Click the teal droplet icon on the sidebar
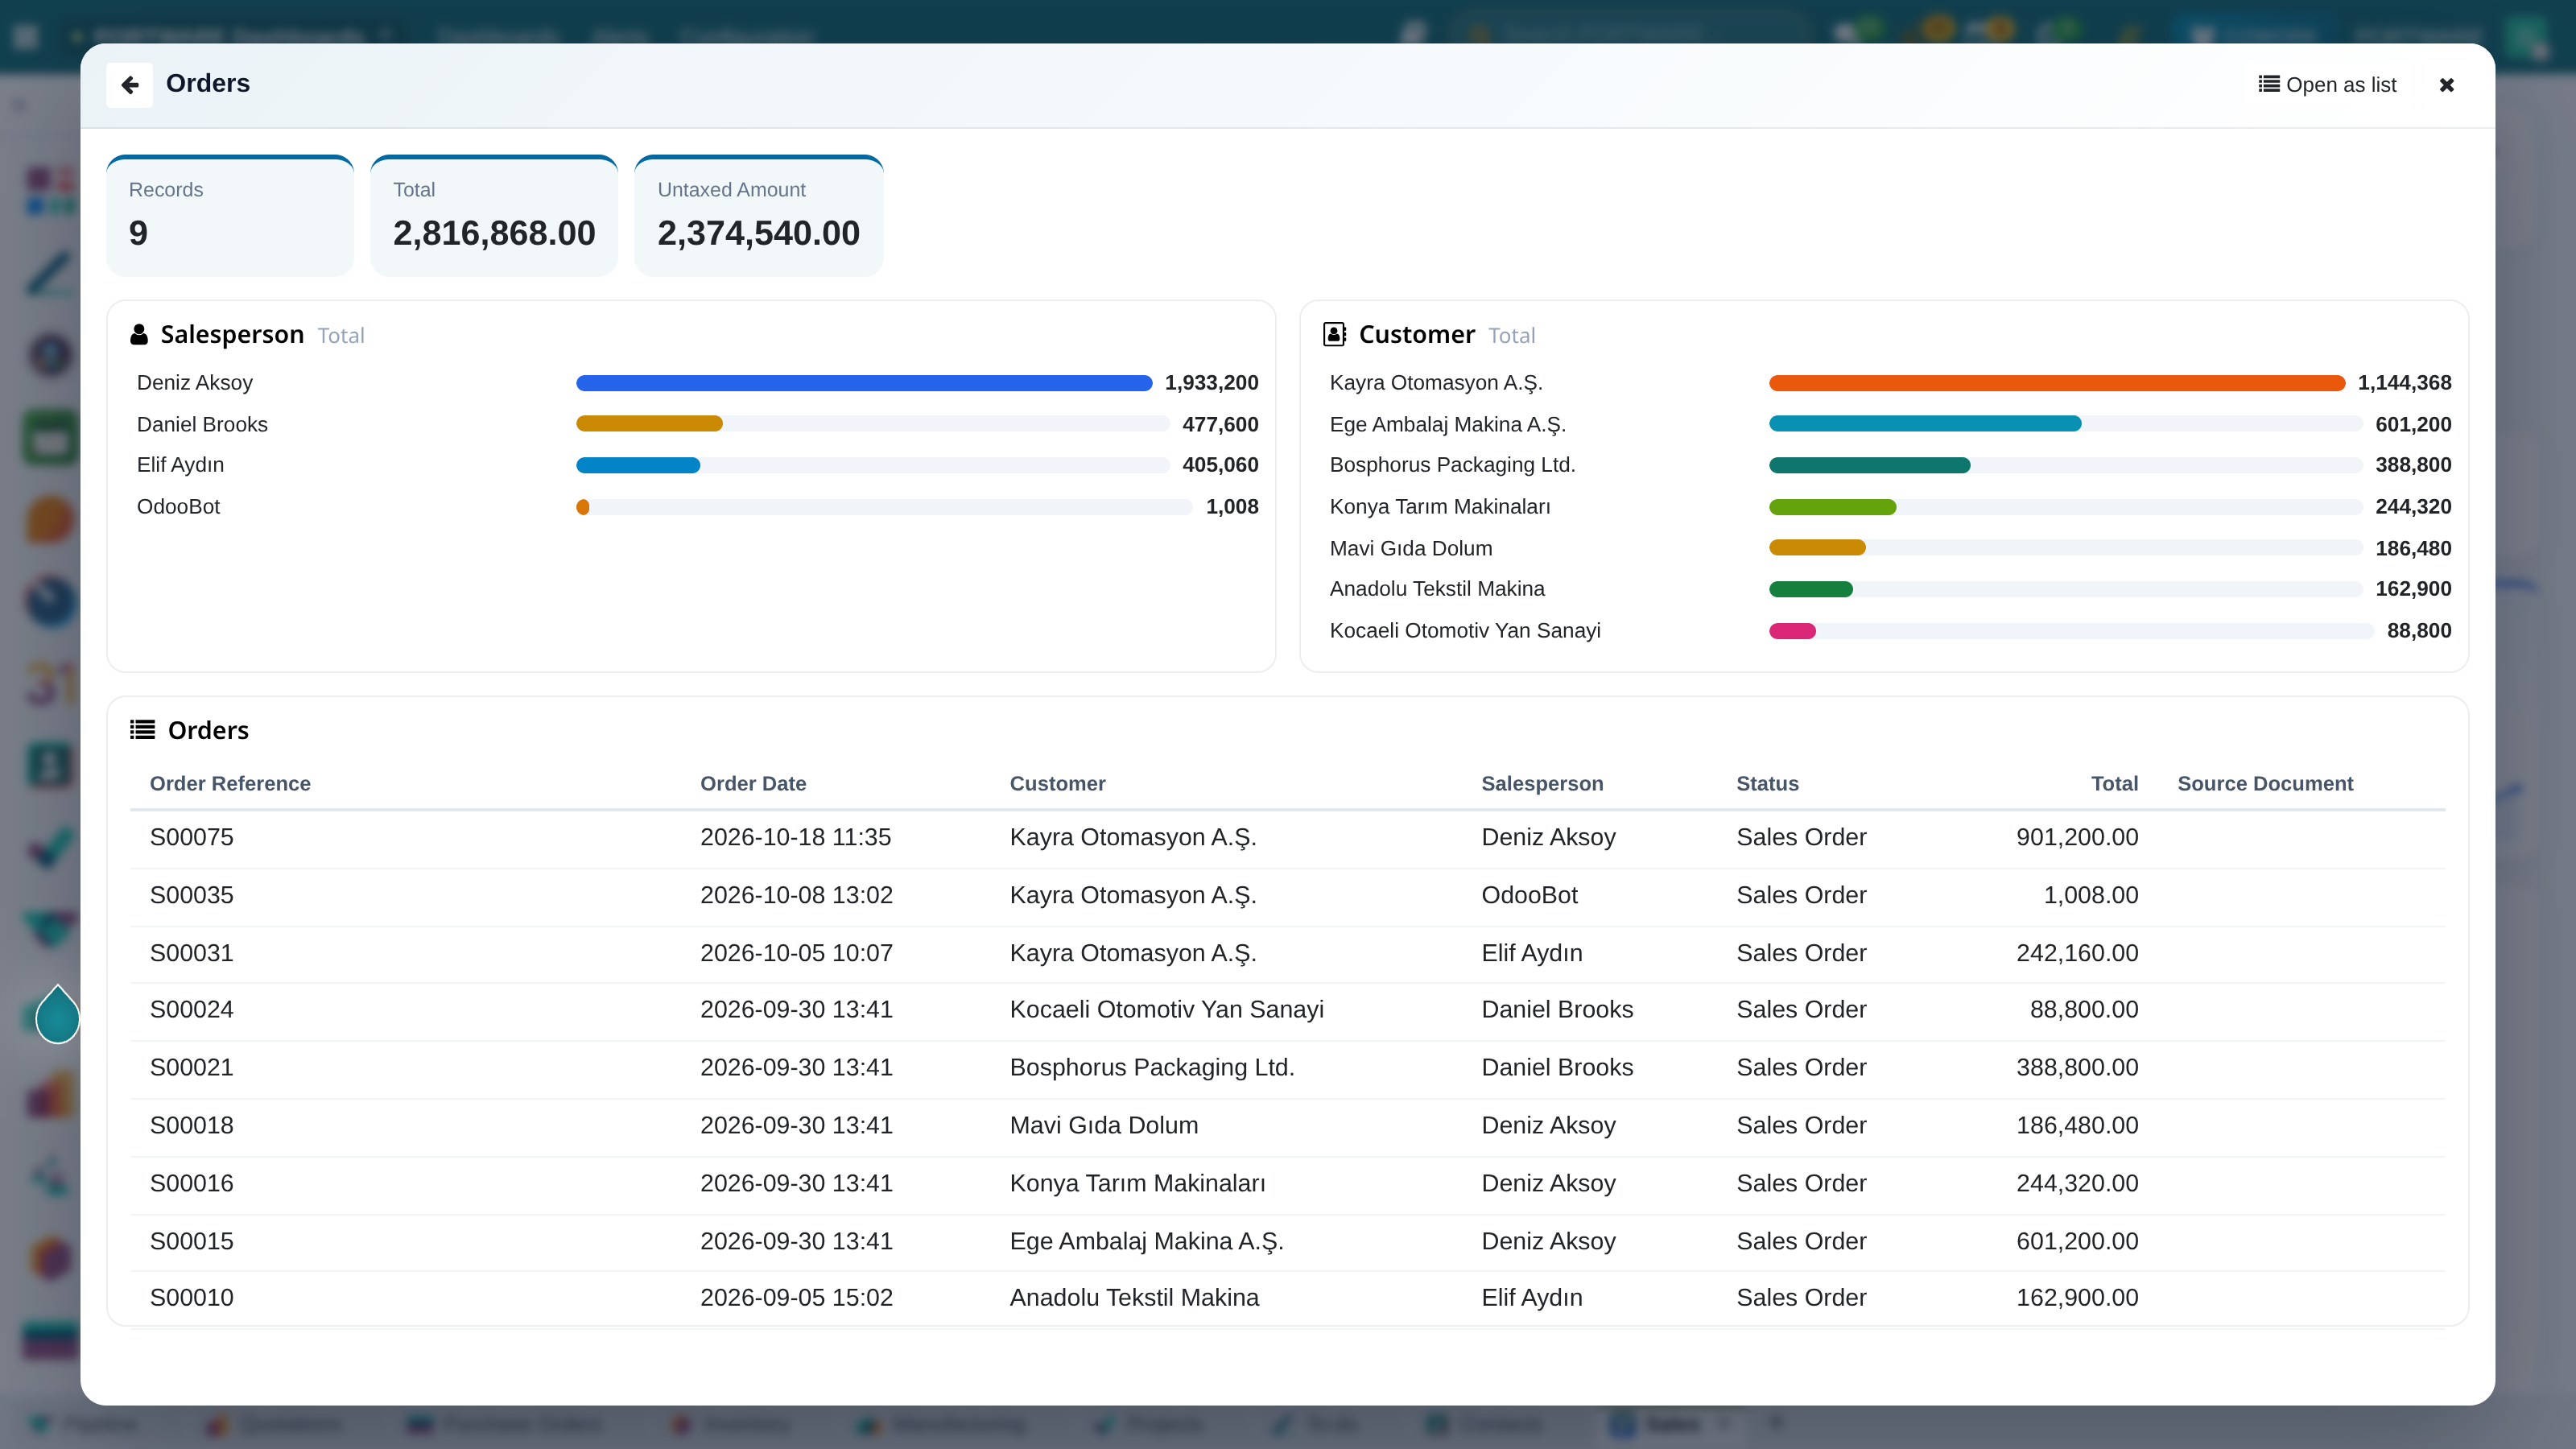The image size is (2576, 1449). 57,1014
